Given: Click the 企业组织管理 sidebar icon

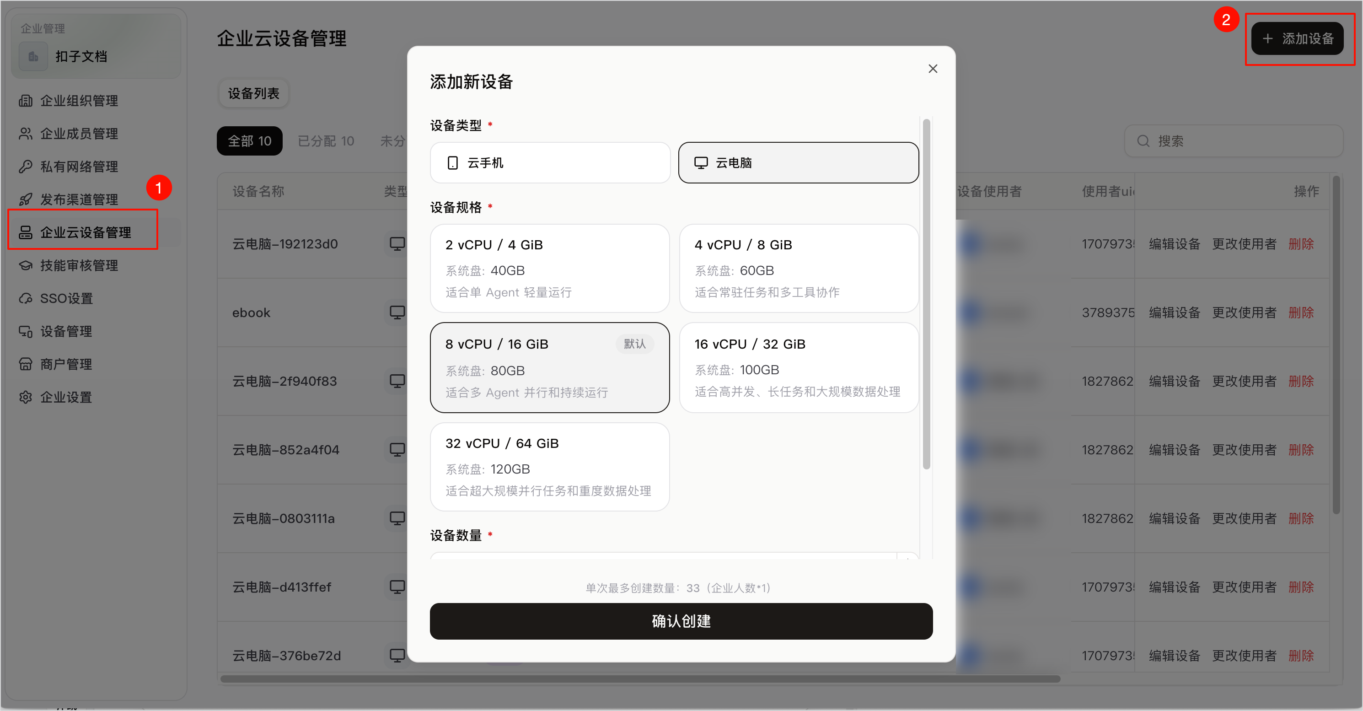Looking at the screenshot, I should coord(26,101).
